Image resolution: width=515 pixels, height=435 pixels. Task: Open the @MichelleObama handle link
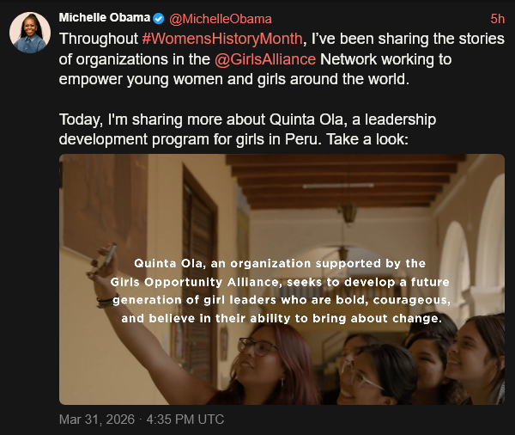[220, 19]
